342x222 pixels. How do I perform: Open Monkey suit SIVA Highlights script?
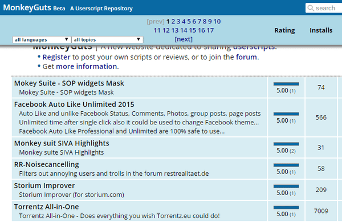coord(62,143)
